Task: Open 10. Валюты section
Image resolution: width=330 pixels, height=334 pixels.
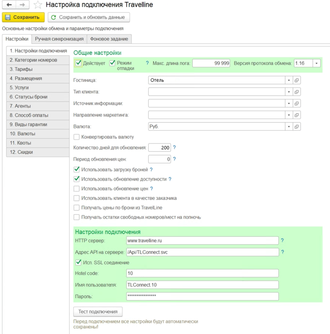Action: point(38,134)
